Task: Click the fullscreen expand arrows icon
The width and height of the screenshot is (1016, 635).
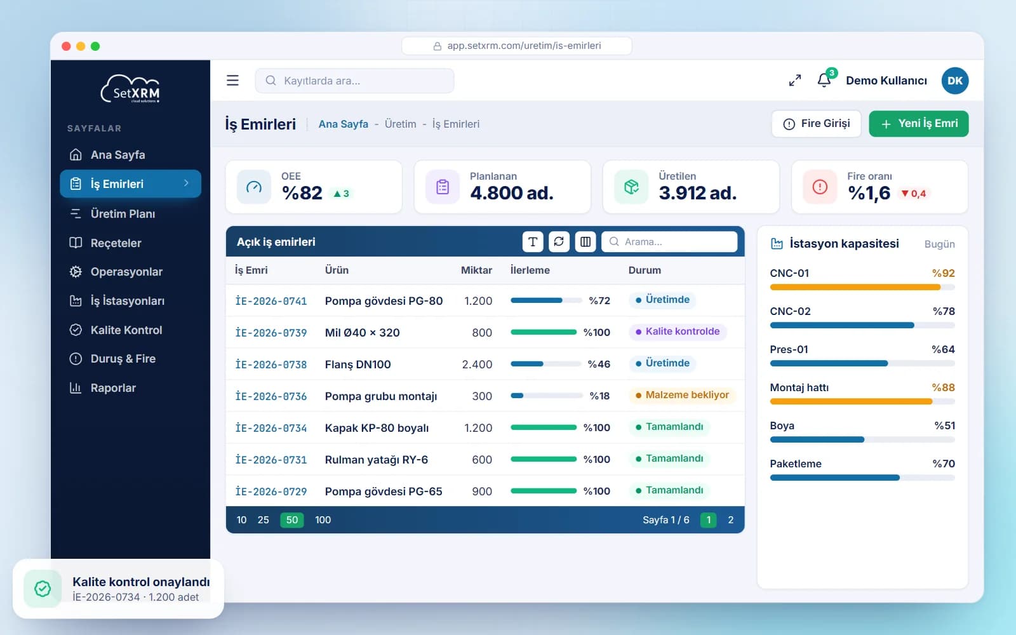Action: point(795,81)
